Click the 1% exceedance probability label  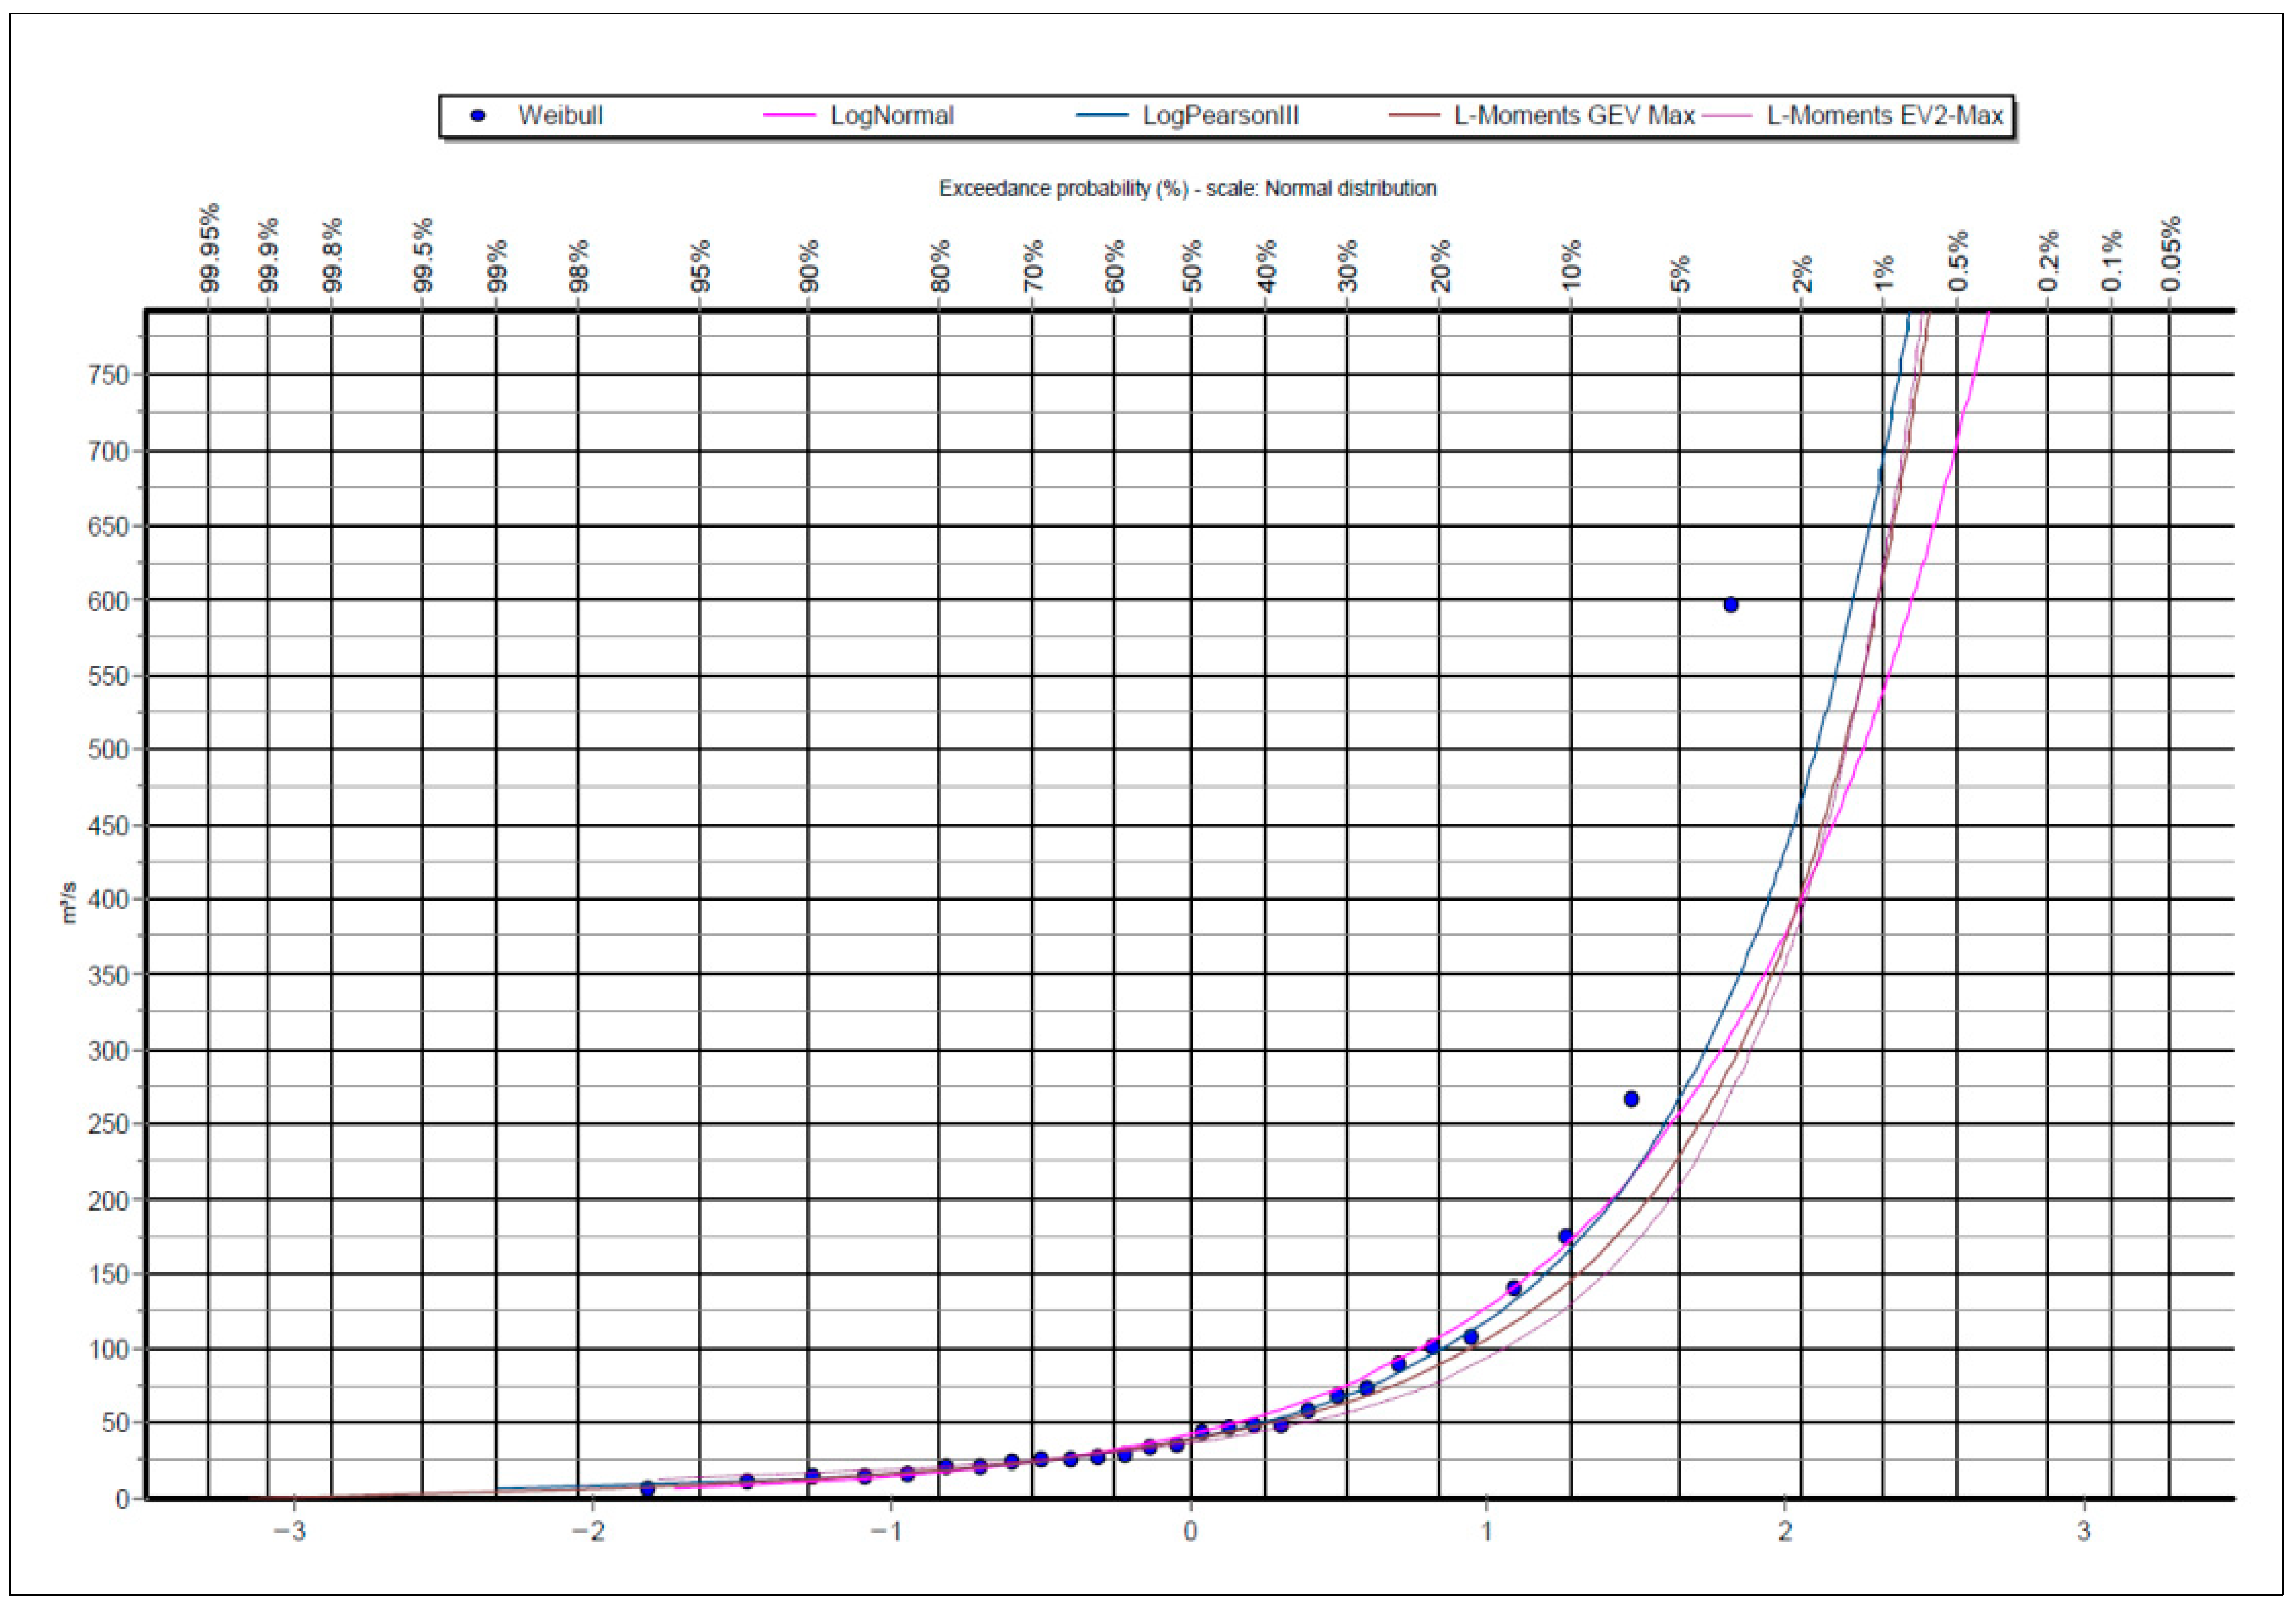(1884, 273)
